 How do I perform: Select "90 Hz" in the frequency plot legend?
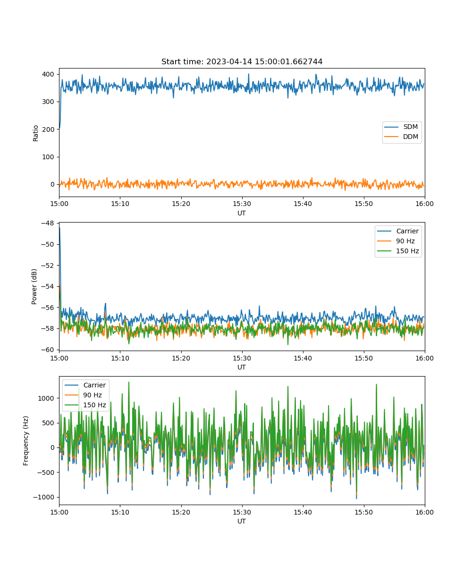93,395
